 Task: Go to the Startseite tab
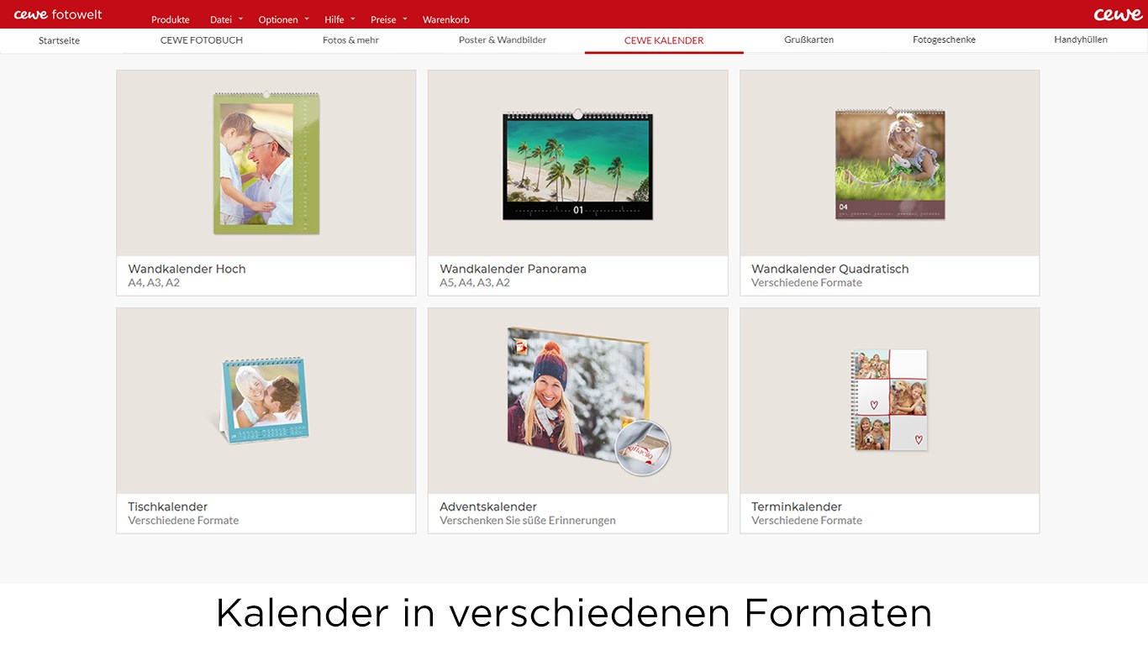coord(59,39)
